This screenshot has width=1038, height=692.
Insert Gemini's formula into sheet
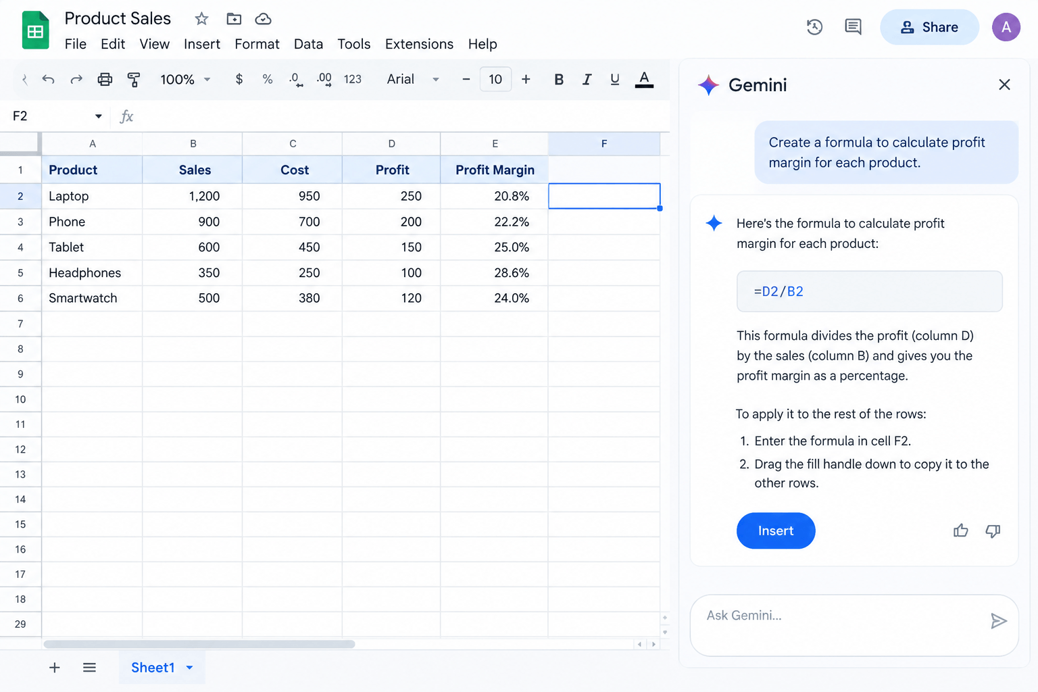pos(776,531)
